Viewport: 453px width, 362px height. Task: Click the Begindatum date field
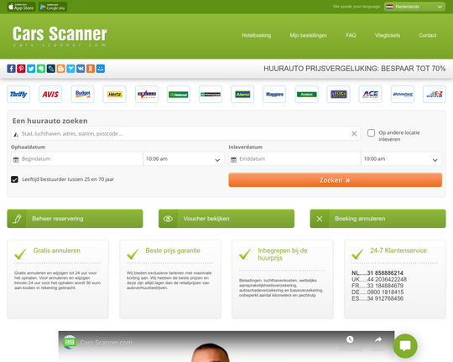[77, 159]
